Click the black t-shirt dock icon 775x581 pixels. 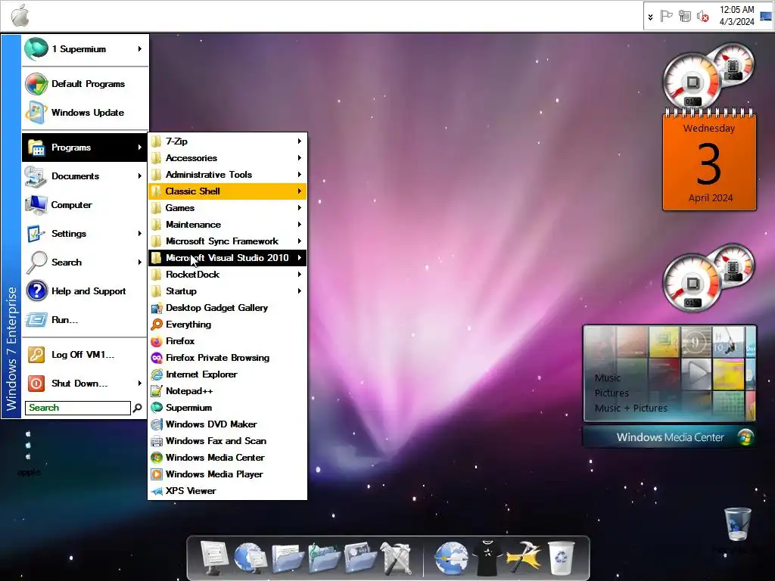pyautogui.click(x=488, y=558)
